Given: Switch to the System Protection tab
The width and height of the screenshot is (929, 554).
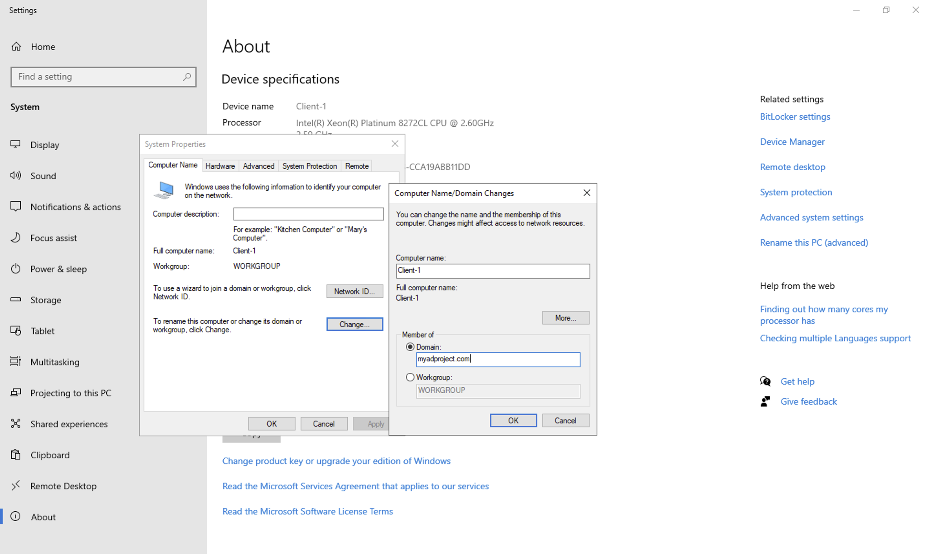Looking at the screenshot, I should click(x=309, y=166).
